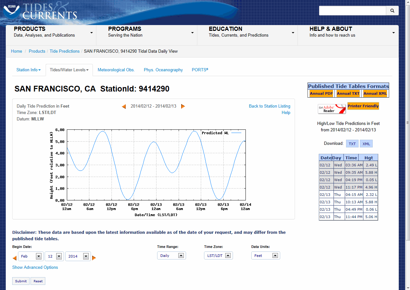
Task: Go to previous date range arrow above chart
Action: click(x=124, y=106)
